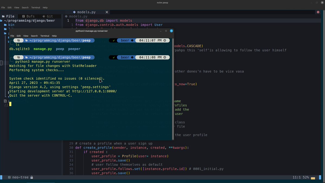Click file icon at bottom of neo-tree

5,101
